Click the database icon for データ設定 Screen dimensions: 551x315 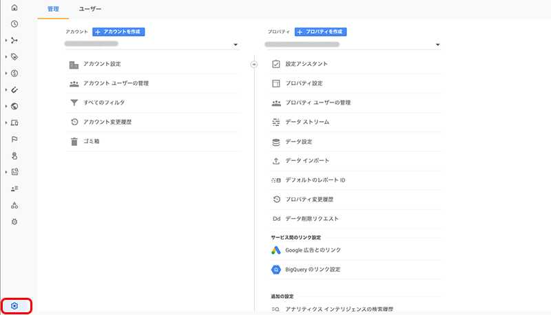pos(276,142)
